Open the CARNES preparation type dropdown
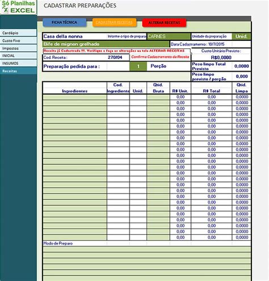This screenshot has height=281, width=269. [x=169, y=36]
